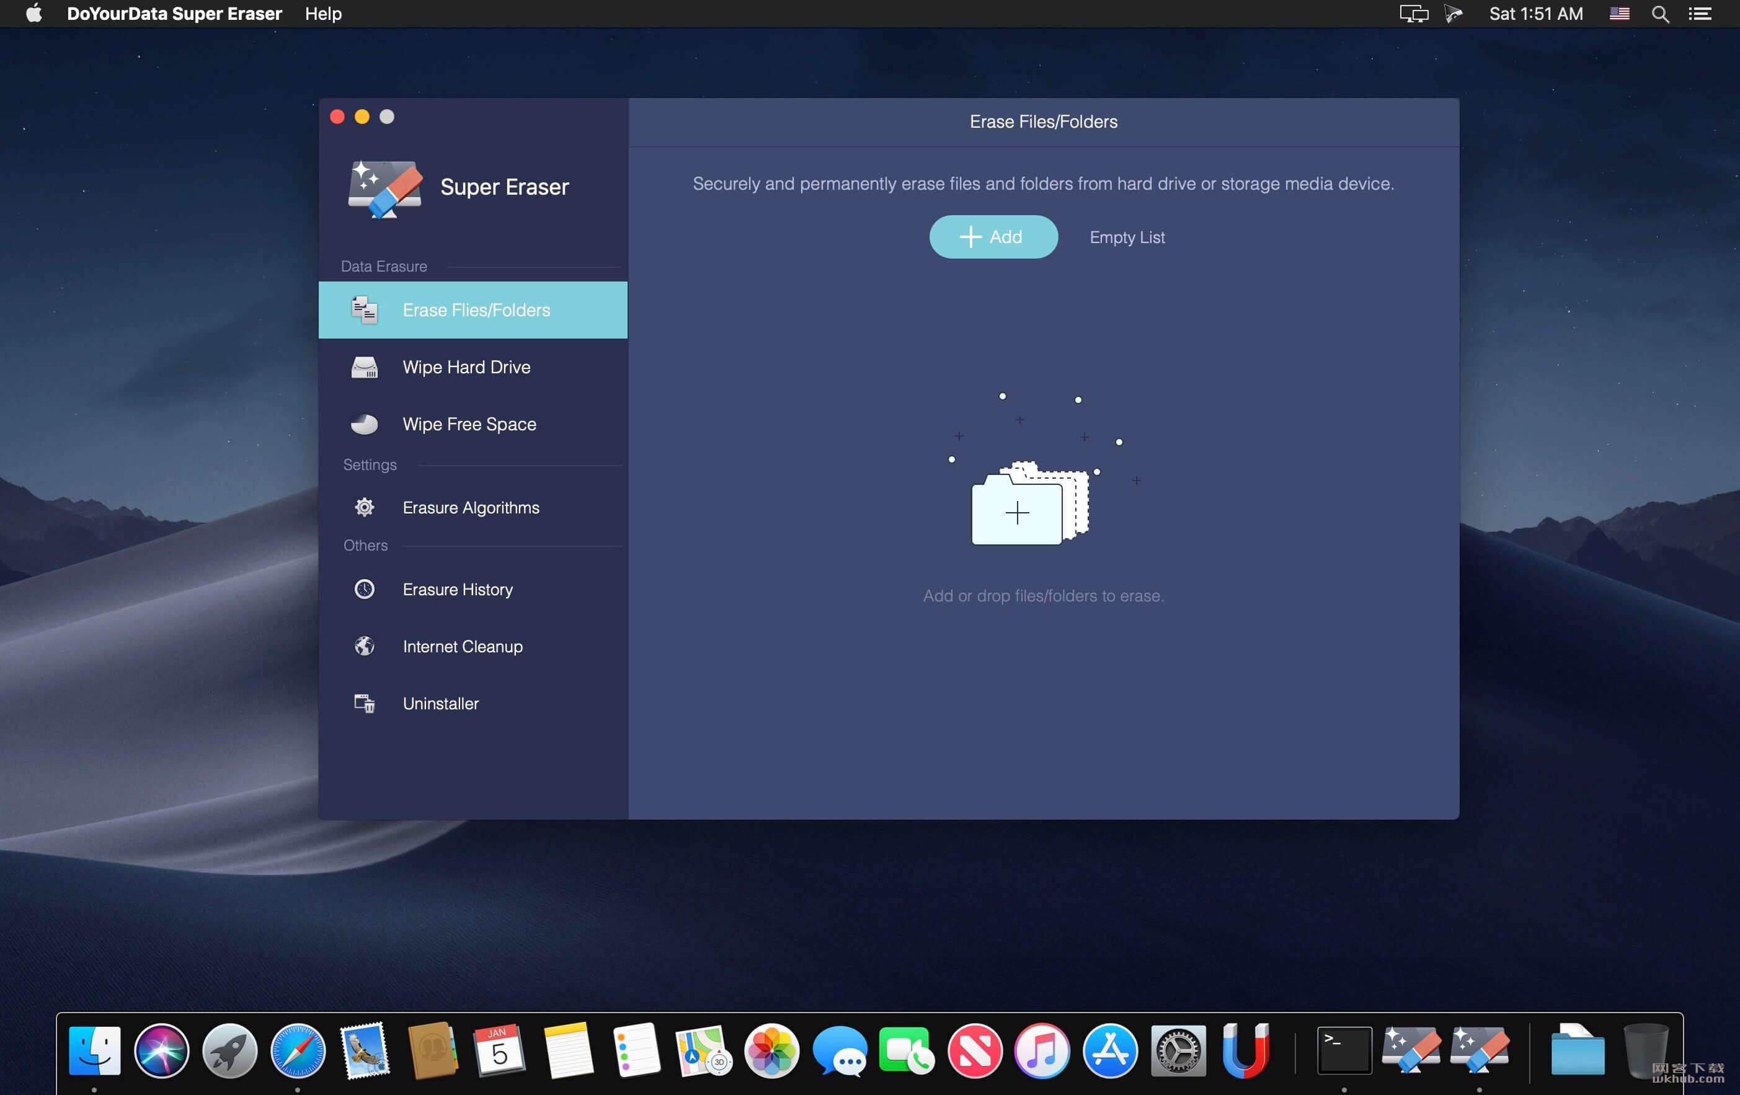Open Reminders icon in Dock

click(x=637, y=1050)
